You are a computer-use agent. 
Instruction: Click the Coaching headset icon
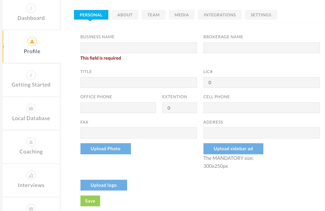[31, 142]
